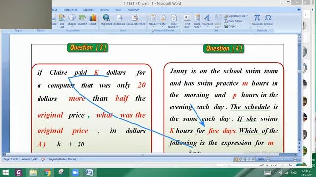316x177 pixels.
Task: Switch to Print Layout view
Action: pyautogui.click(x=236, y=159)
